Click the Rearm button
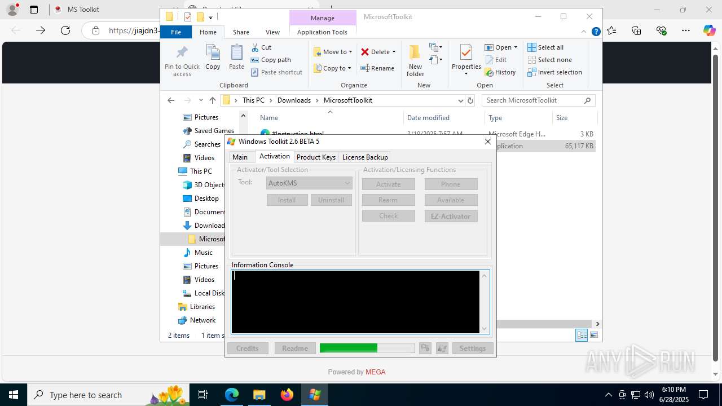Image resolution: width=722 pixels, height=406 pixels. [389, 200]
